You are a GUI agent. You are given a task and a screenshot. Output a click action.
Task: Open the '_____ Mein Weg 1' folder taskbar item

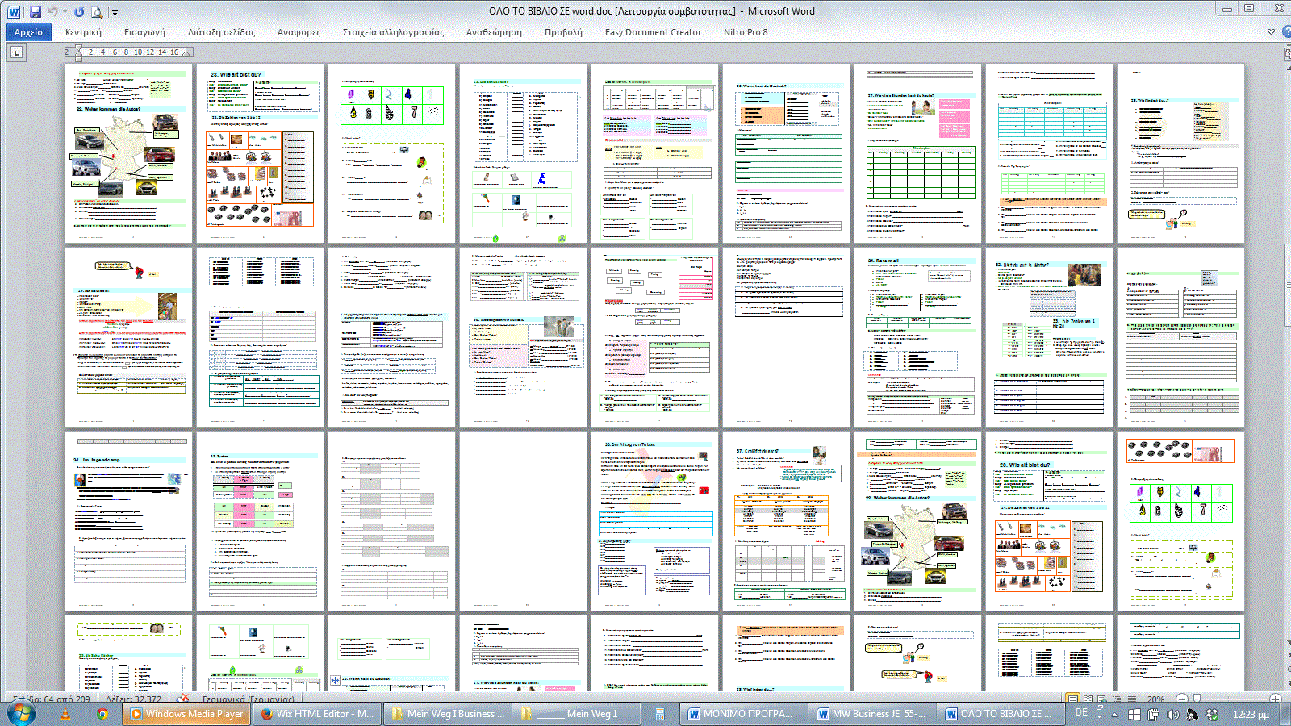577,714
